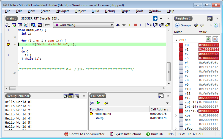Toggle the r8 register marker box
The image size is (223, 139).
point(181,80)
